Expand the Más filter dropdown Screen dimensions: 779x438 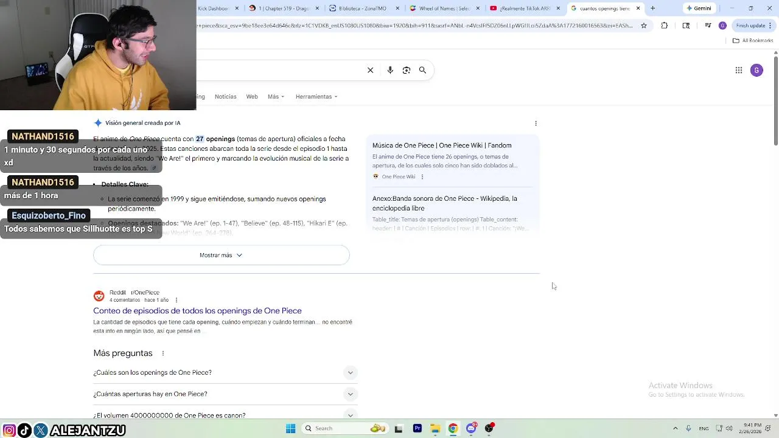276,97
